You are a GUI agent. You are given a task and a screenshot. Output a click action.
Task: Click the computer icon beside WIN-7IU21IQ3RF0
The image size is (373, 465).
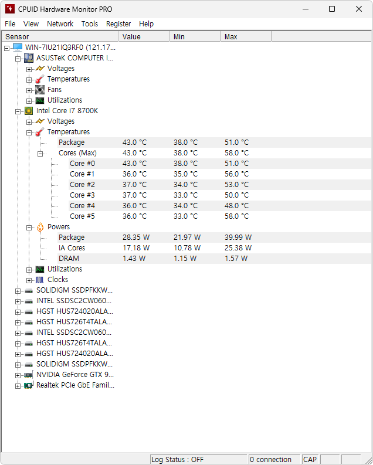click(18, 47)
